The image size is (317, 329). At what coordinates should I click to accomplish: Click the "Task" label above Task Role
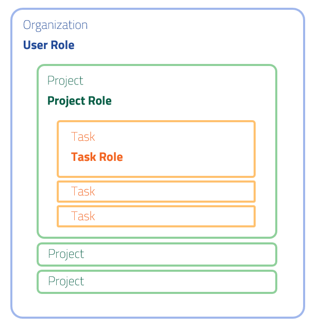[x=83, y=137]
